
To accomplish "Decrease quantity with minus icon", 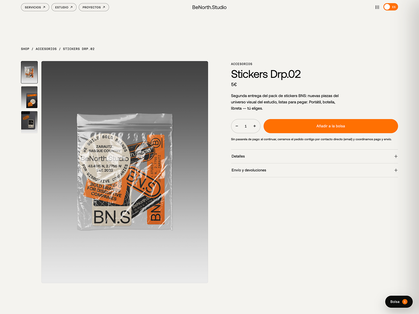I will (x=237, y=126).
